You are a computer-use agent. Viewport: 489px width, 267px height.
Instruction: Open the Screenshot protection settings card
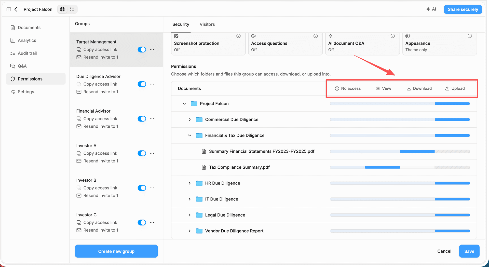(x=208, y=44)
